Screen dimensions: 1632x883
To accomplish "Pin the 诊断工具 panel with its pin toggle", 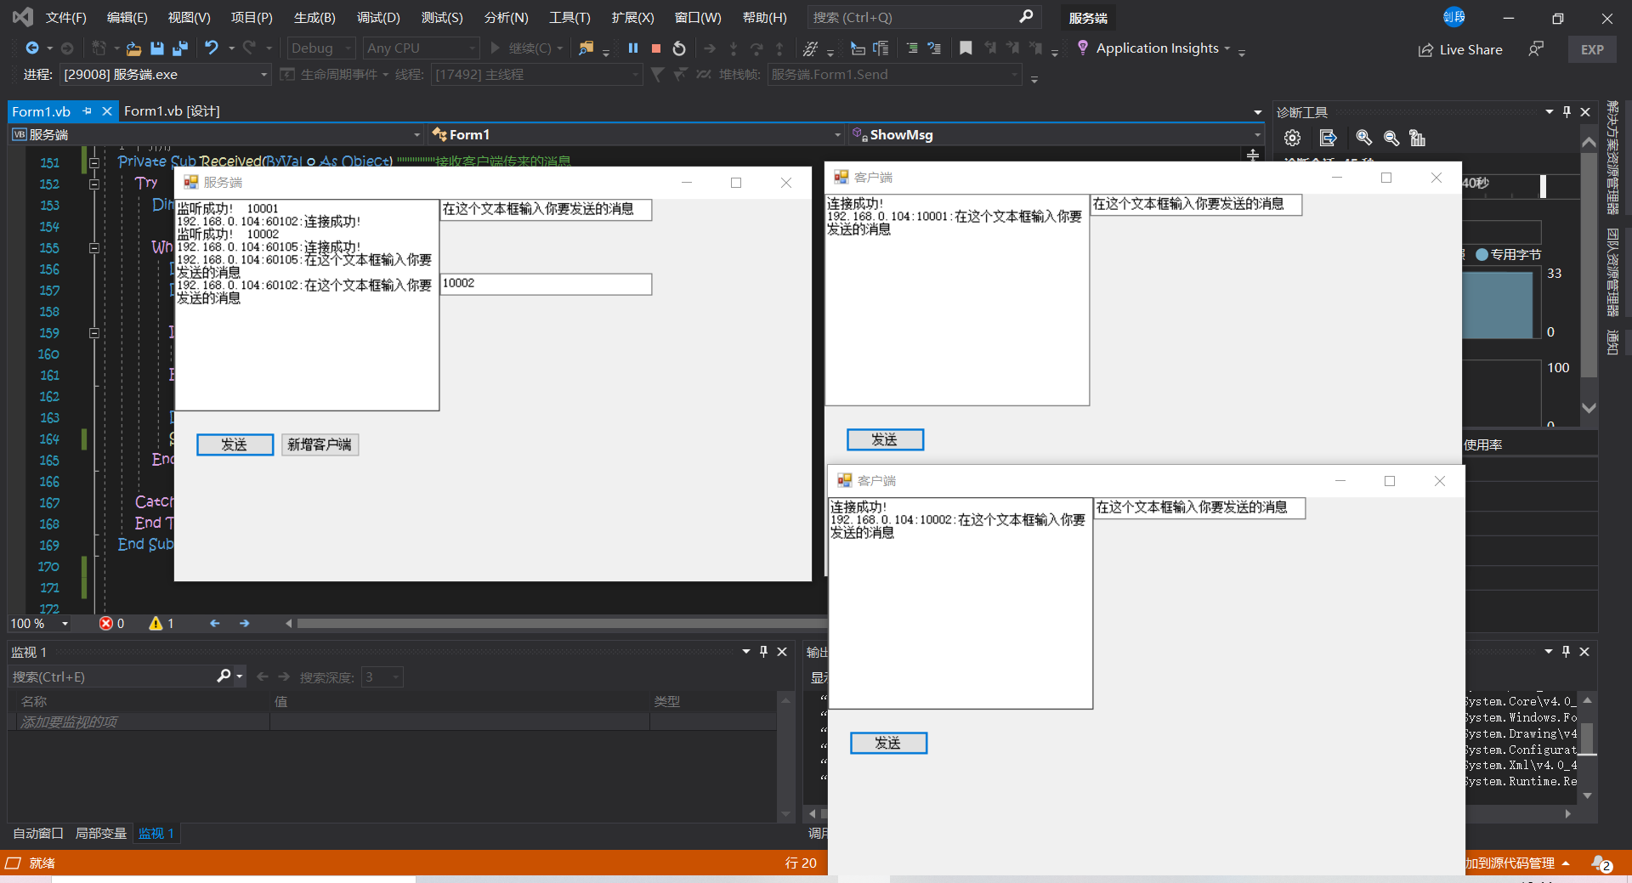I will [x=1567, y=111].
